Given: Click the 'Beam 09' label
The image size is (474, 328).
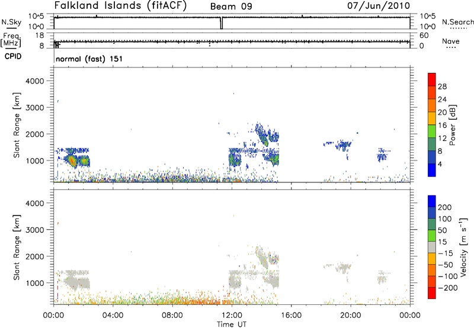Looking at the screenshot, I should click(x=231, y=7).
